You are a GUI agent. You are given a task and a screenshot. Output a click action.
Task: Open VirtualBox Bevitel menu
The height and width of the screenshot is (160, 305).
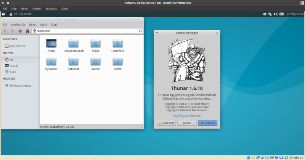coord(37,8)
